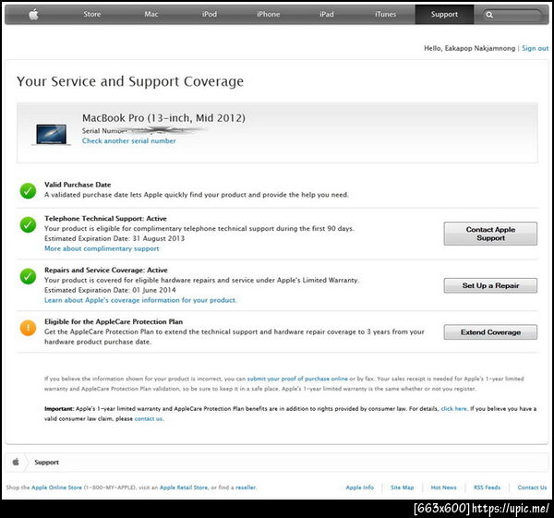Select the Support tab in the navigation bar
Screen dimensions: 554x518
pos(444,15)
